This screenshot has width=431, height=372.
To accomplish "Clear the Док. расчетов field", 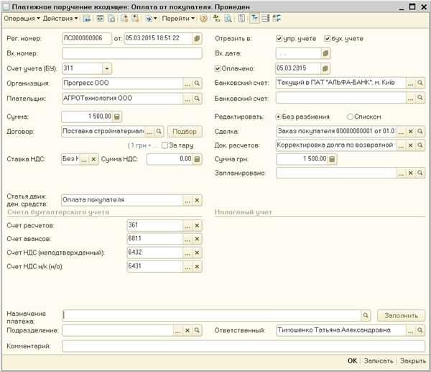I will [x=410, y=145].
